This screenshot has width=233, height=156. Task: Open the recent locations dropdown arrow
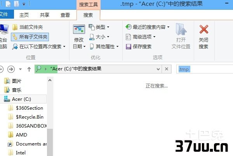(x=20, y=69)
